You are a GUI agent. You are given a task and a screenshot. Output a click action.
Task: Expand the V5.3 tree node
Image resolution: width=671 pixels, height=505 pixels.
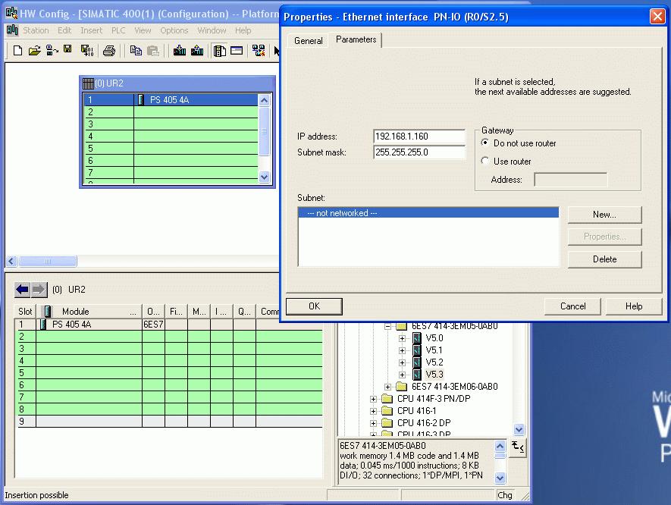402,375
